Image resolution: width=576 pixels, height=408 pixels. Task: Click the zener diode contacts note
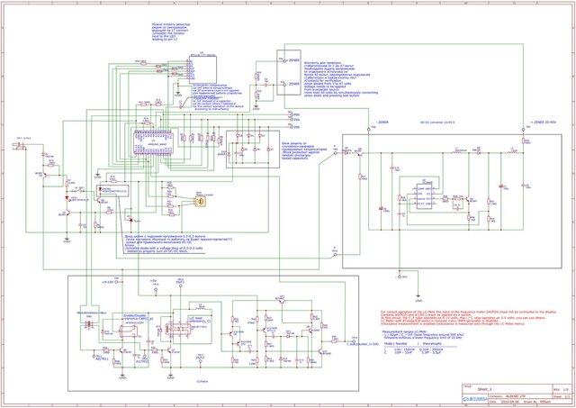click(341, 79)
